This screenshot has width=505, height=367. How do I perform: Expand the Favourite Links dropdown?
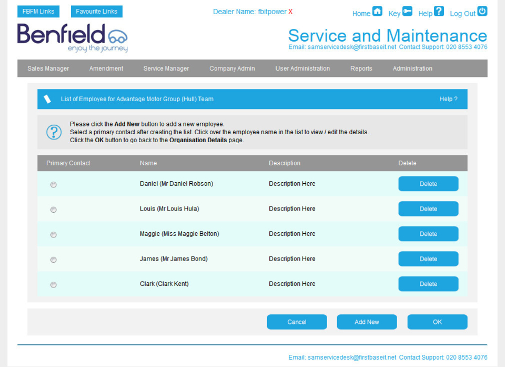coord(97,11)
